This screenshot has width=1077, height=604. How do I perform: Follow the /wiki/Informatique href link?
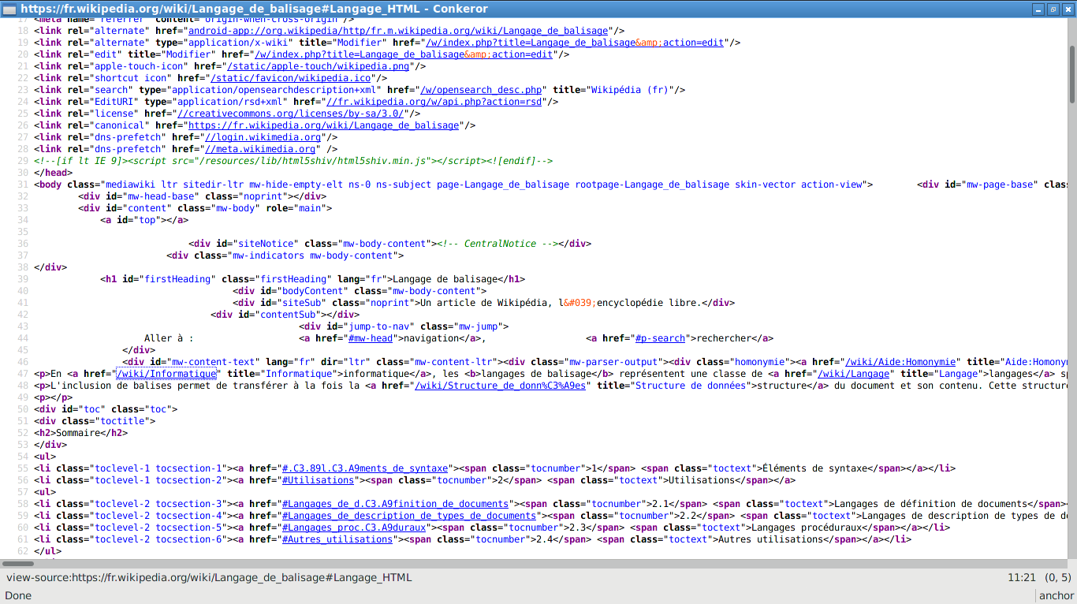point(166,374)
